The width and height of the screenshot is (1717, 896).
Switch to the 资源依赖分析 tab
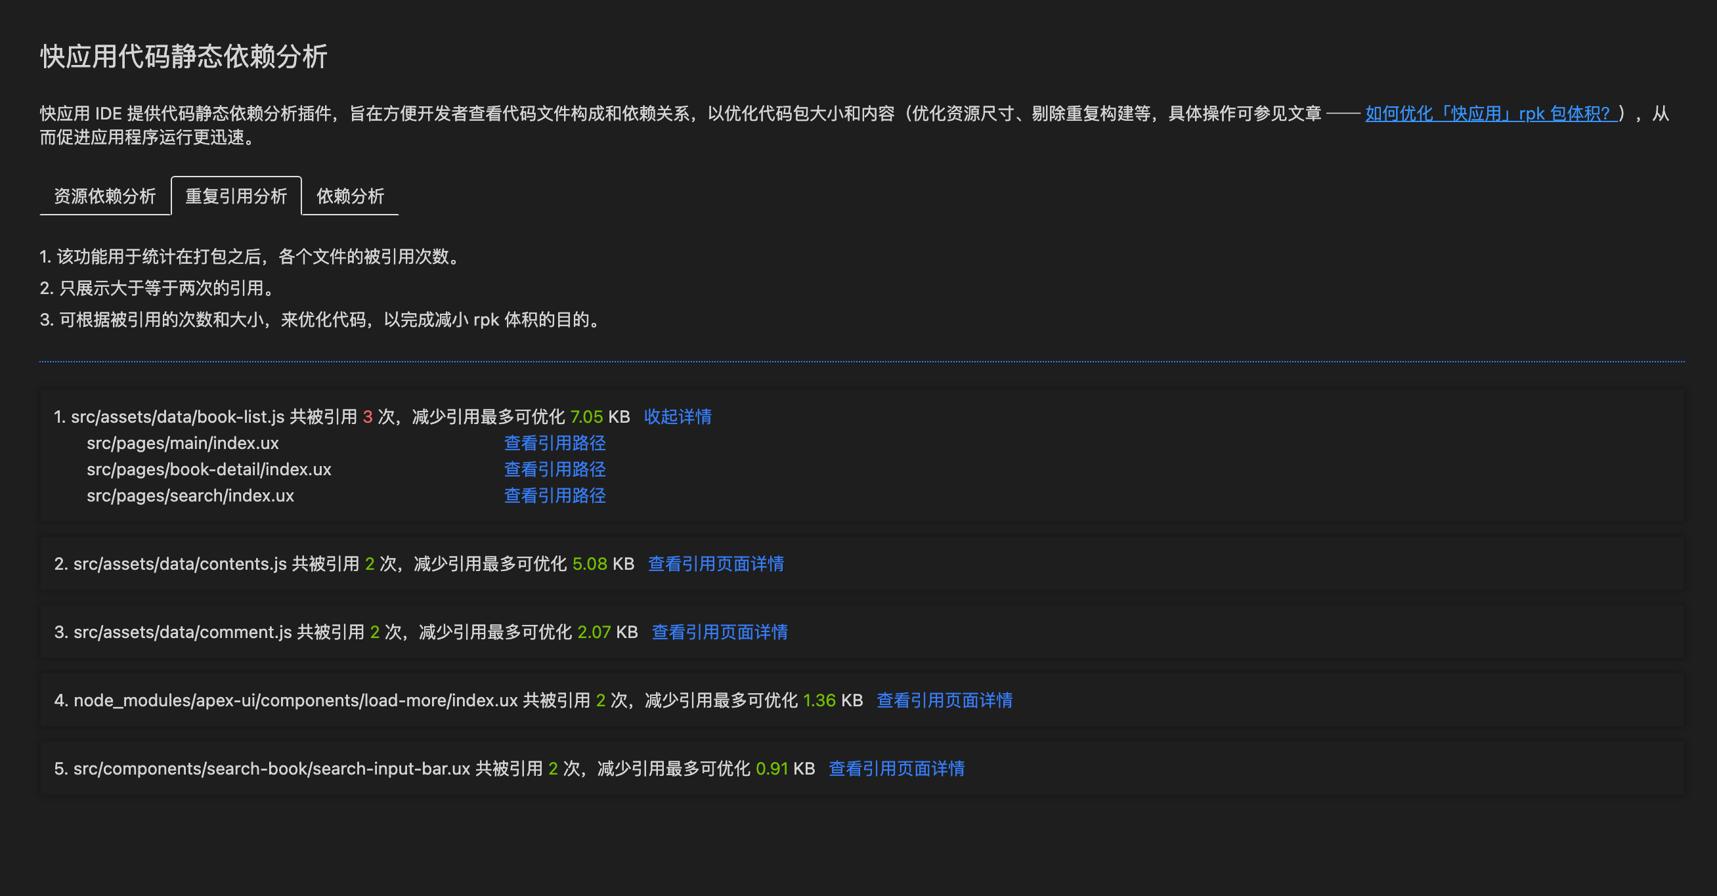pyautogui.click(x=104, y=196)
